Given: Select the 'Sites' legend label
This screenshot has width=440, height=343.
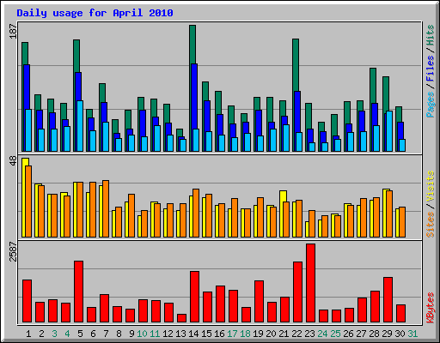Looking at the screenshot, I should [431, 225].
